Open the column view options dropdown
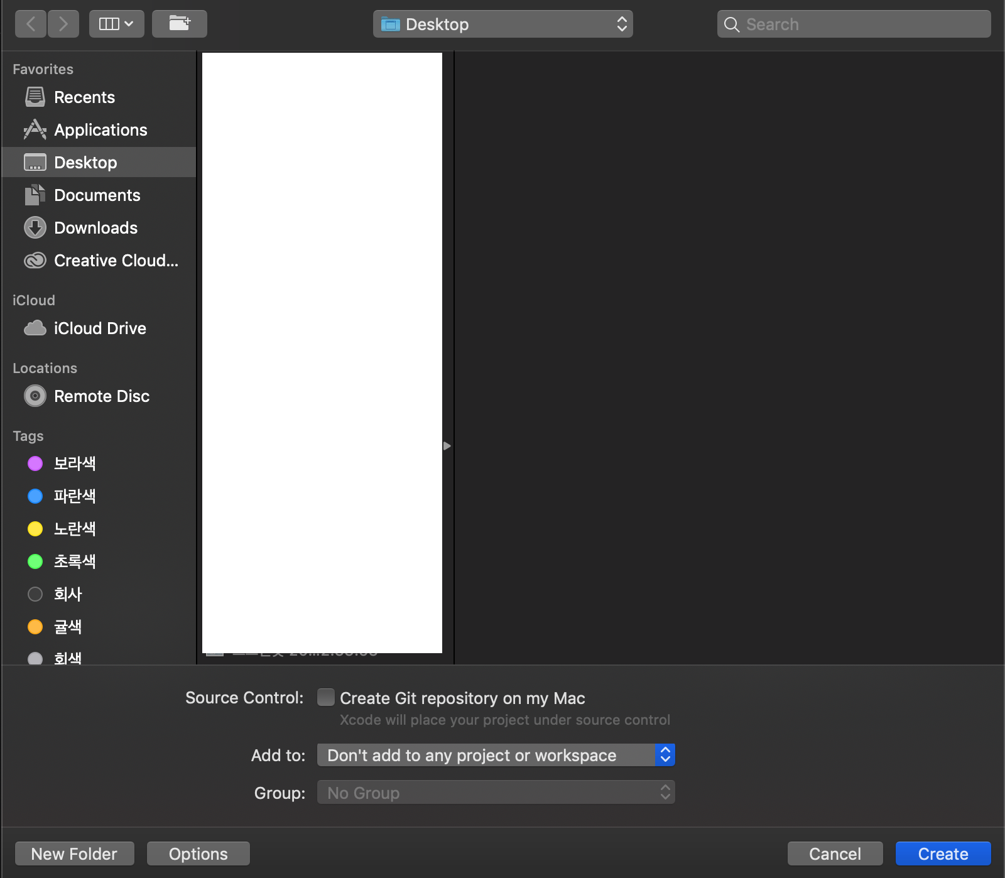 click(x=117, y=24)
